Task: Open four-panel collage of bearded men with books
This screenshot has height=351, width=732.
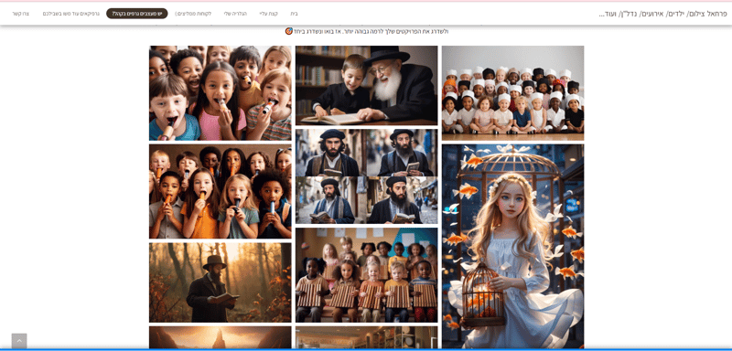Action: tap(367, 176)
